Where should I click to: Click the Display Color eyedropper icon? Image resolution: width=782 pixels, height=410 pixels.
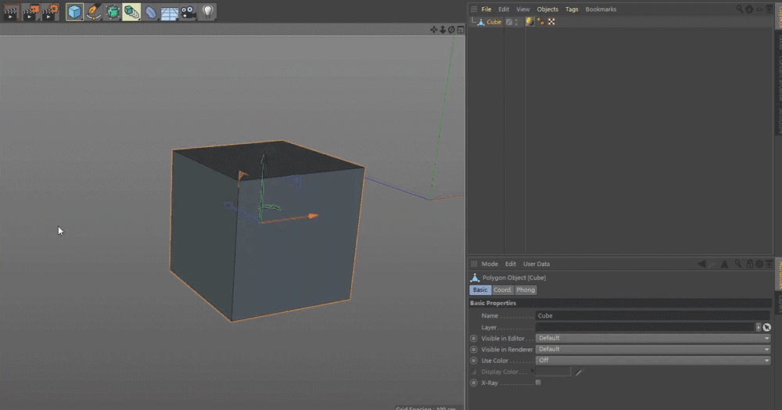579,372
